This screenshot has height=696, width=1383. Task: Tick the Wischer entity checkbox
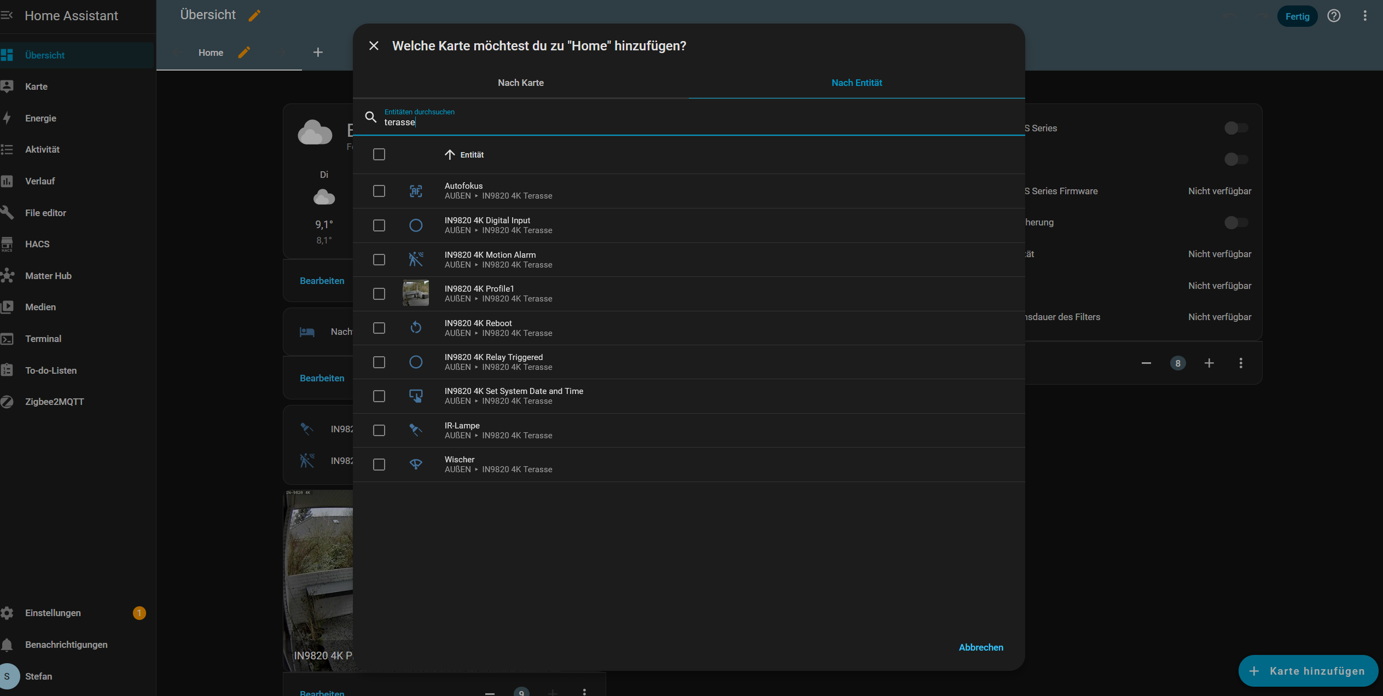click(379, 465)
